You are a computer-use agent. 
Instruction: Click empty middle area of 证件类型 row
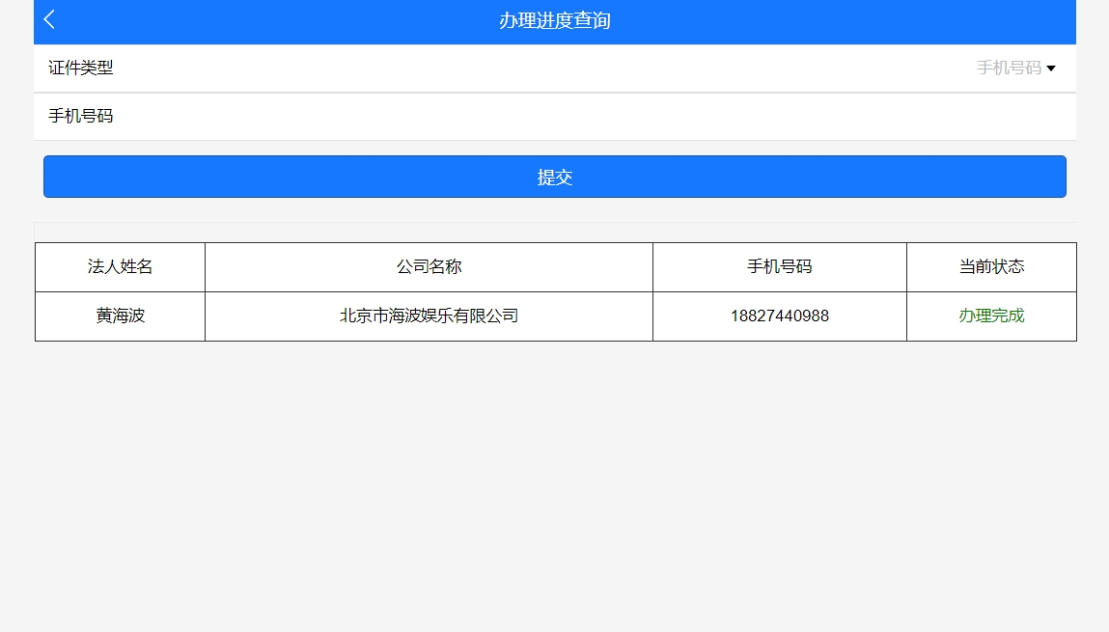tap(541, 69)
